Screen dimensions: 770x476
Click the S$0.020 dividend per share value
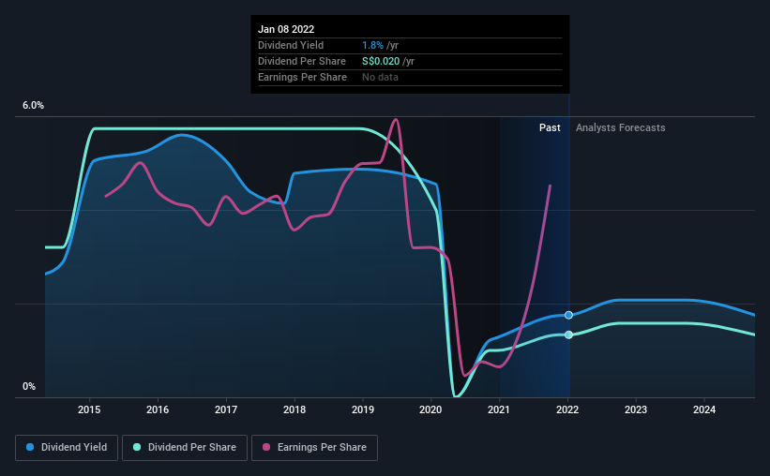[x=381, y=61]
